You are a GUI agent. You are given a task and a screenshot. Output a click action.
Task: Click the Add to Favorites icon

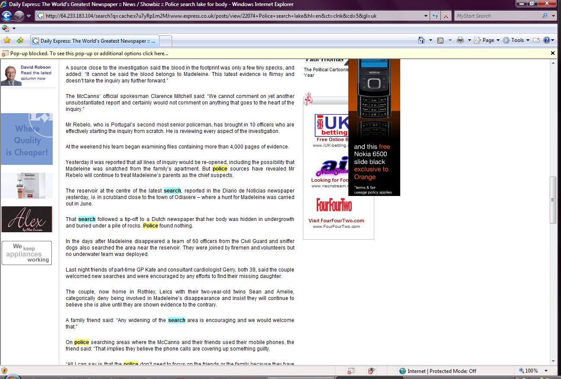(20, 41)
